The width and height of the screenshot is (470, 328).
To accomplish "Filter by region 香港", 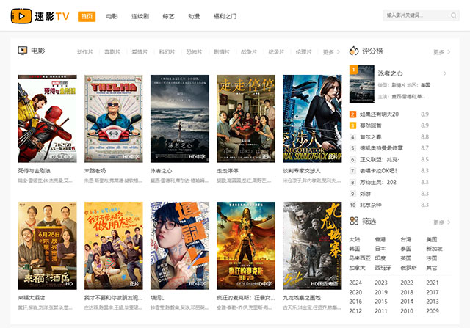I will click(x=380, y=239).
